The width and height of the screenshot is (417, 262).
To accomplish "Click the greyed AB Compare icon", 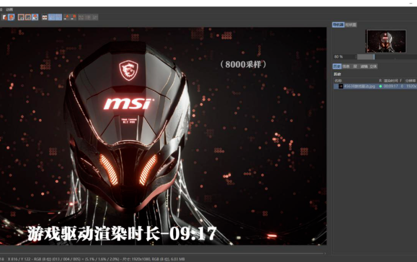I will 81,17.
